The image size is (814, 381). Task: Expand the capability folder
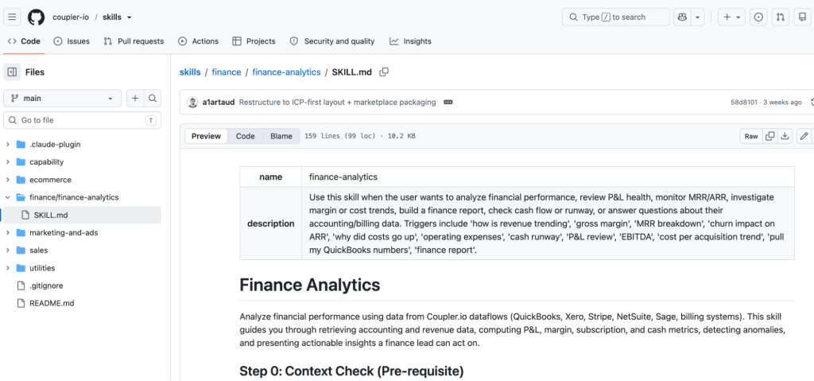pos(8,162)
